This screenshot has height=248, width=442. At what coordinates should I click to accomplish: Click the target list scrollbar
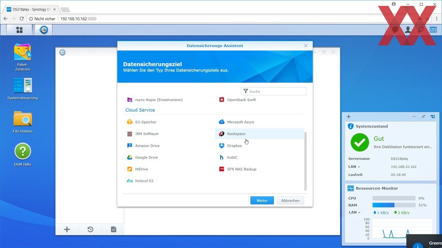305,161
